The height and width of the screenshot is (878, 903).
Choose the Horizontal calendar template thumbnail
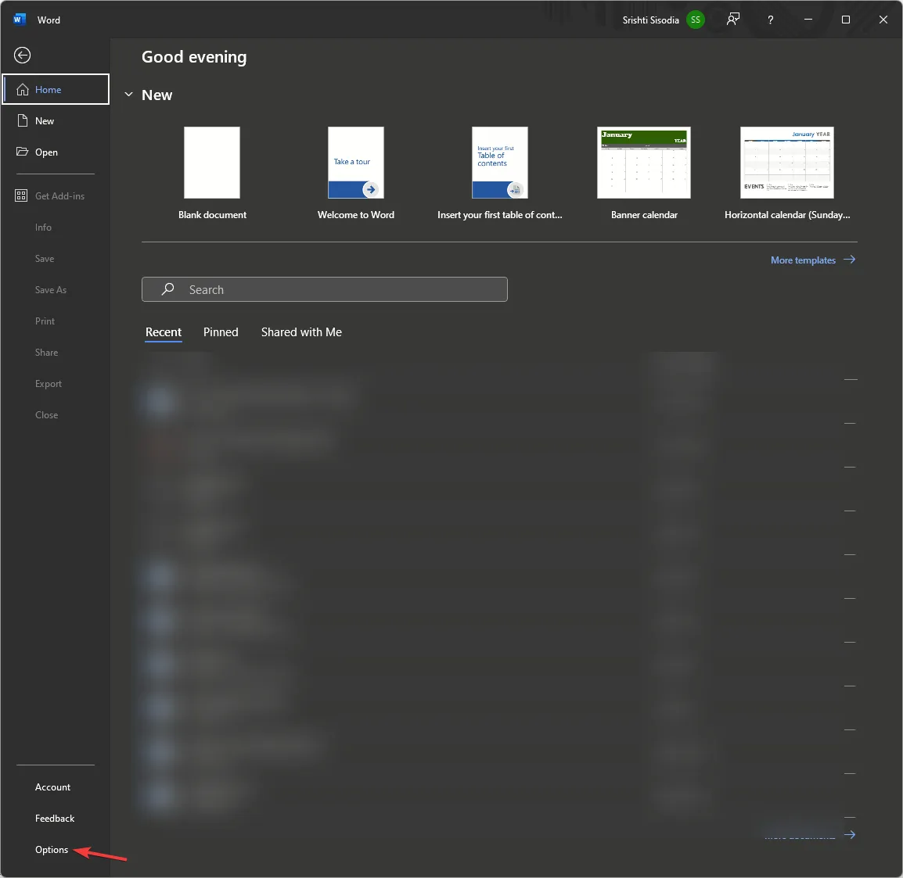[787, 163]
